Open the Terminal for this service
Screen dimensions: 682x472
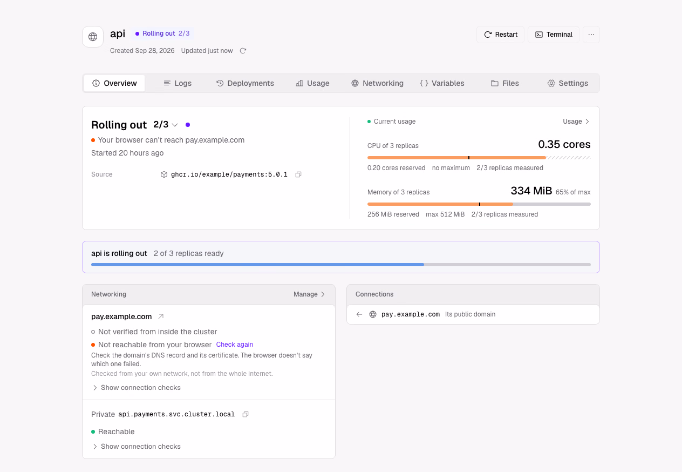click(x=554, y=35)
